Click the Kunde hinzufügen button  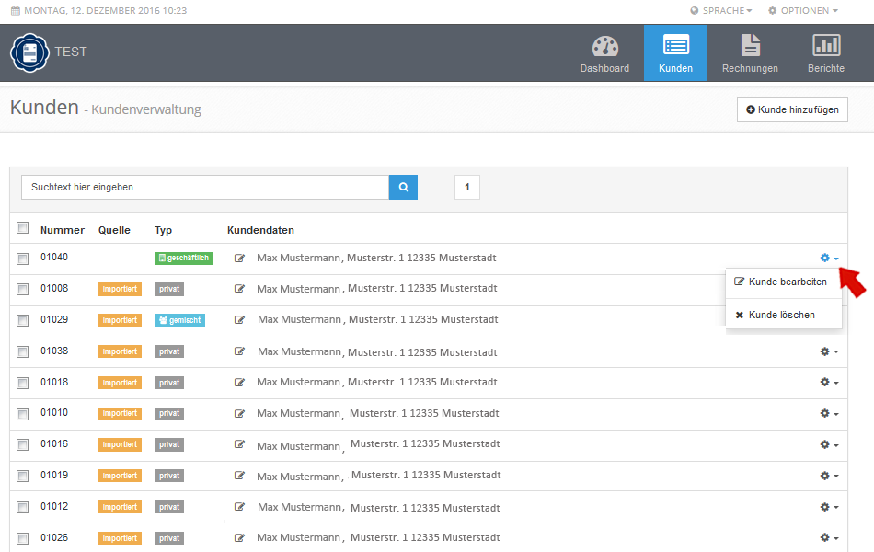coord(792,109)
